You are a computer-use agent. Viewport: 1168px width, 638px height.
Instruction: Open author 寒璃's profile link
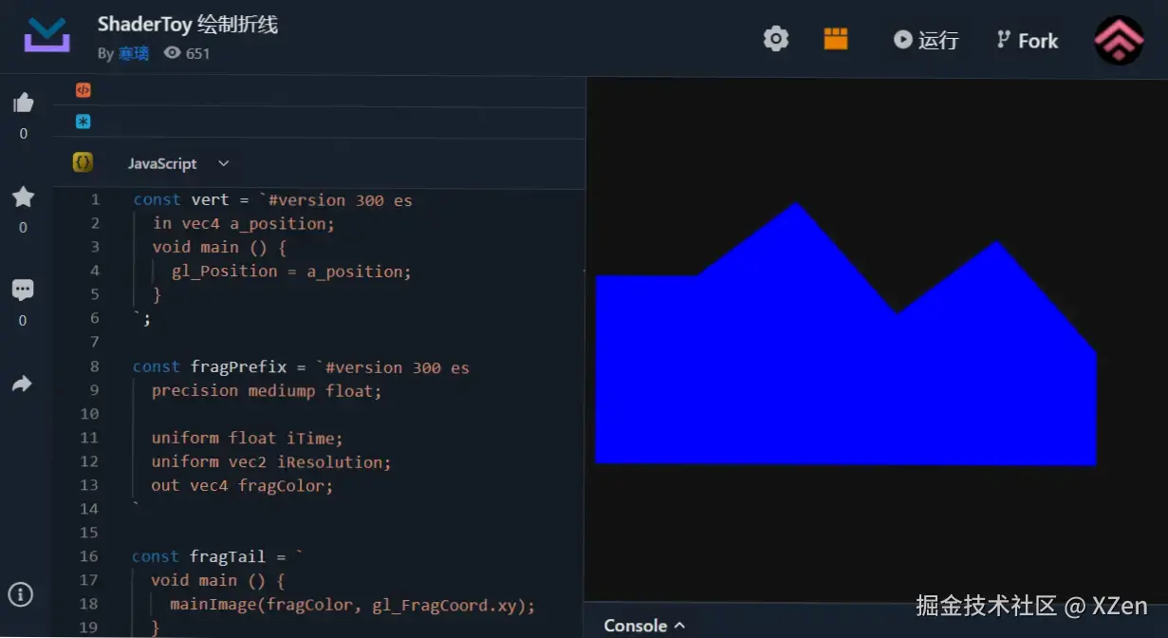[x=133, y=54]
